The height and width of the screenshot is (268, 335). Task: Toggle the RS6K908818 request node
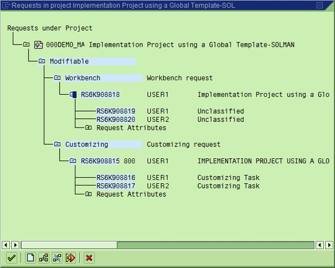tap(73, 95)
